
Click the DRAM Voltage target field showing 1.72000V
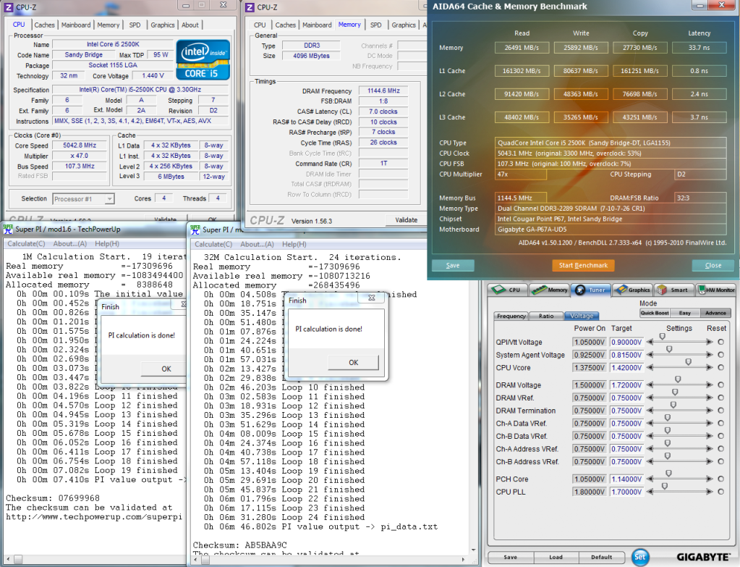[x=626, y=385]
